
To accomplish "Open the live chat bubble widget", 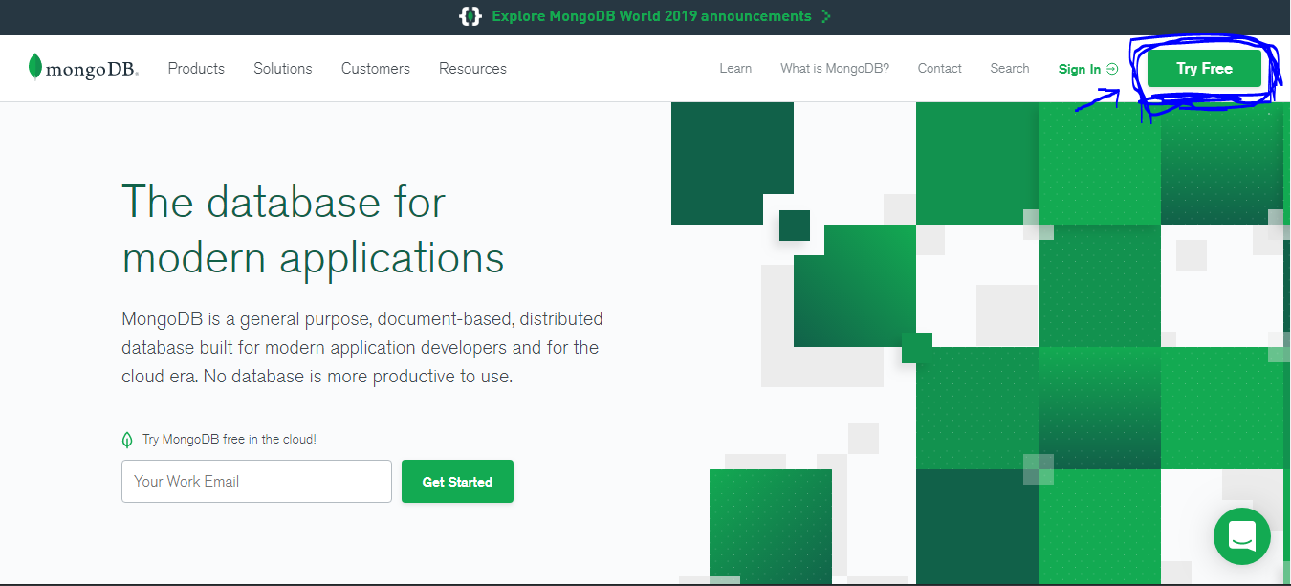I will [x=1241, y=536].
